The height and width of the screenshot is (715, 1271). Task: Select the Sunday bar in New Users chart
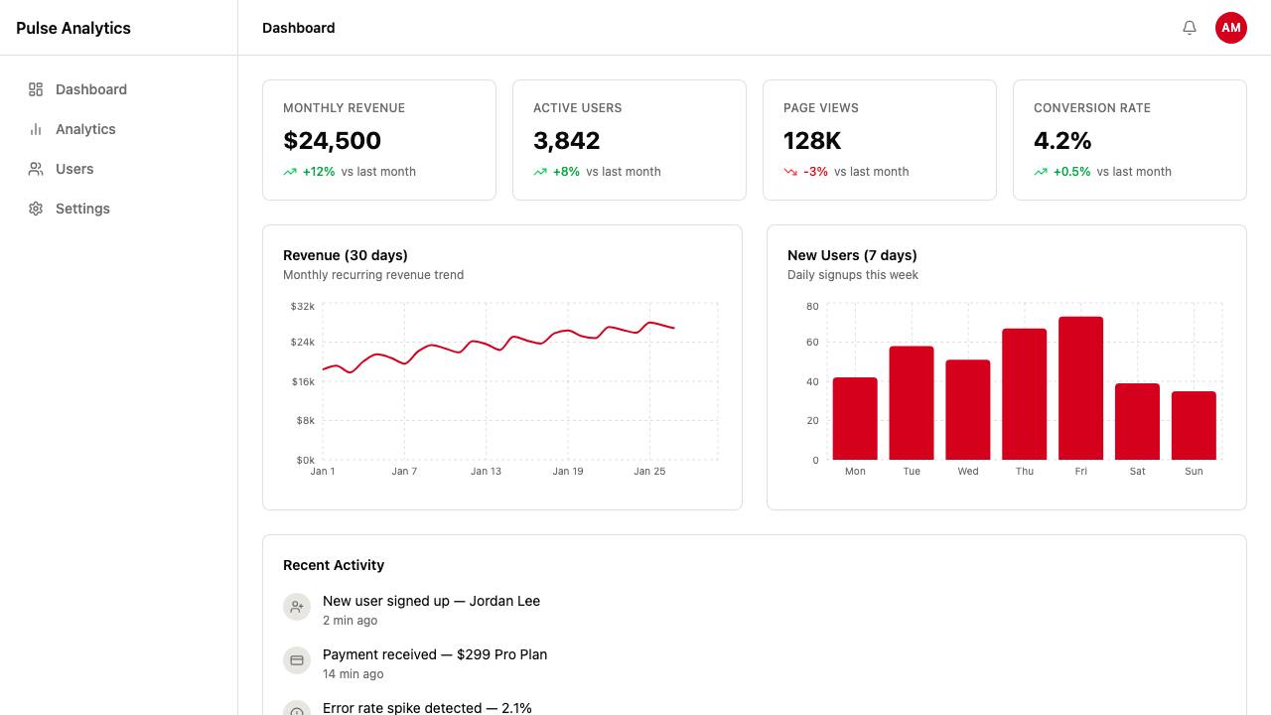1194,426
